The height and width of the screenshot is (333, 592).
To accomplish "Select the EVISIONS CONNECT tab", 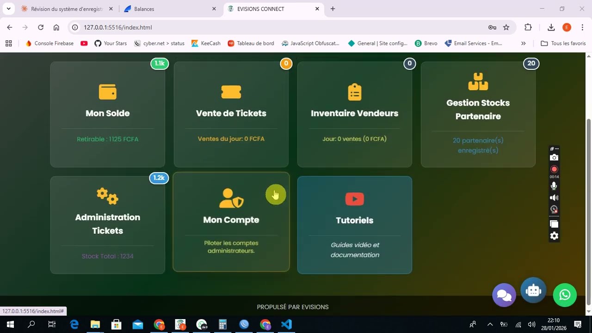I will [x=273, y=9].
